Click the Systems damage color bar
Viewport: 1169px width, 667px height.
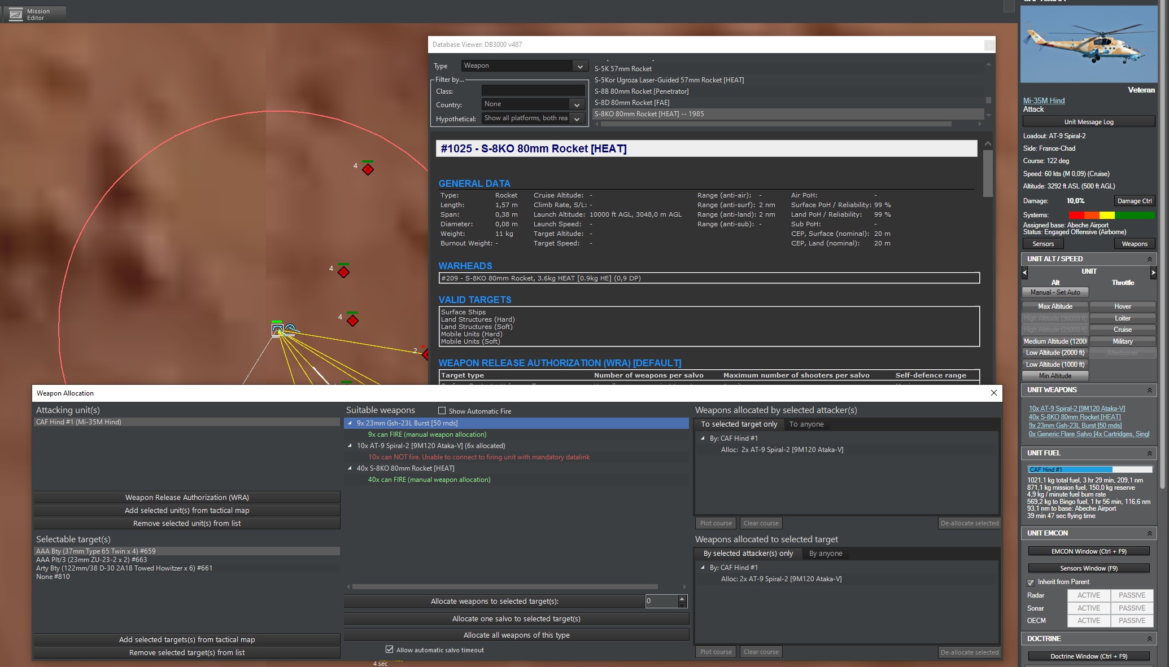pos(1111,215)
